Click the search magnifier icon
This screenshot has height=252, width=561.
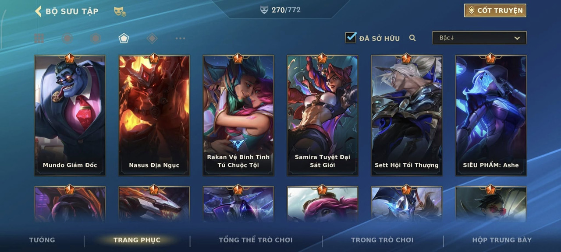coord(412,38)
